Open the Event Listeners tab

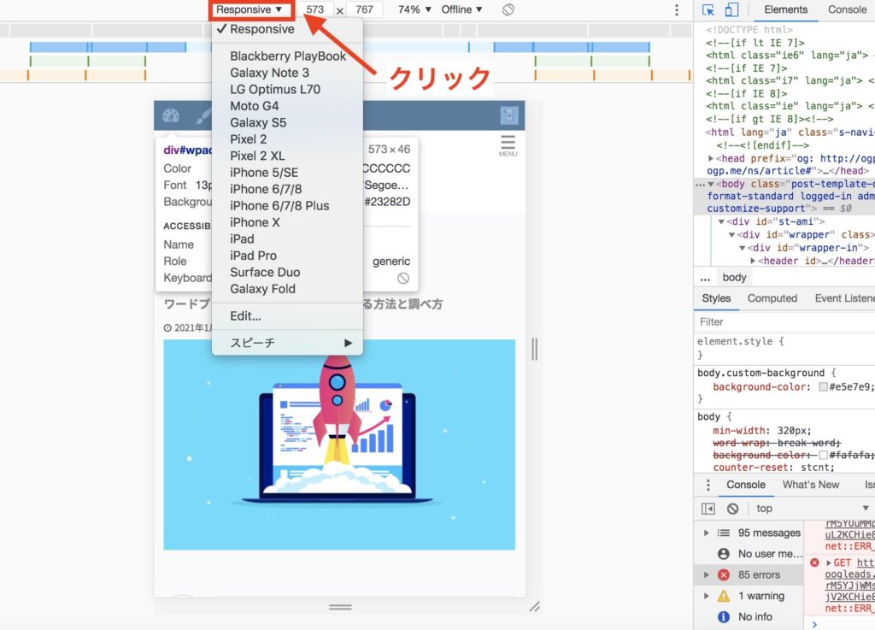(x=843, y=298)
